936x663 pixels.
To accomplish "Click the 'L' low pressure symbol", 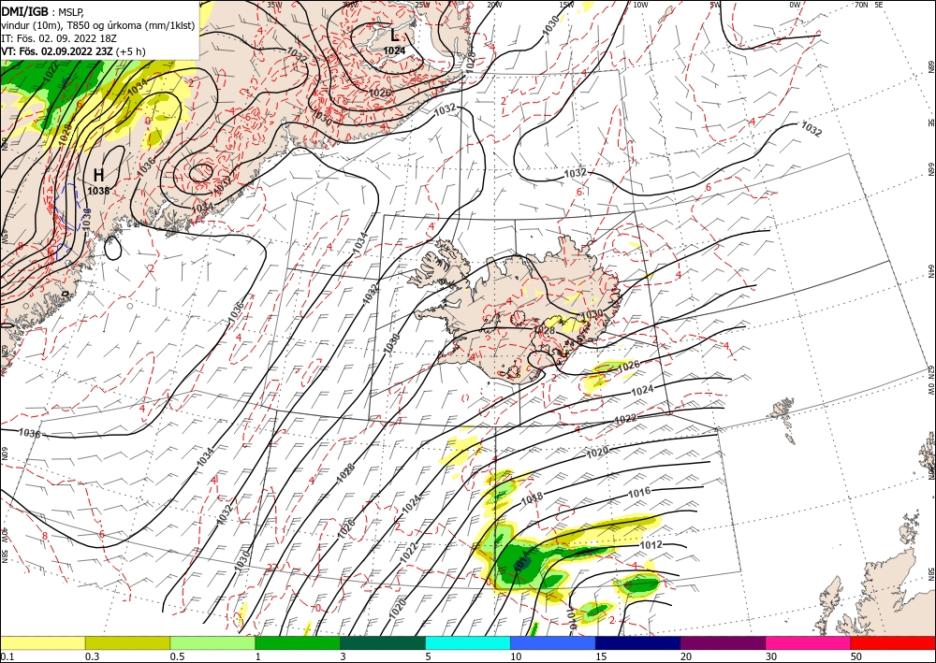I will click(394, 36).
